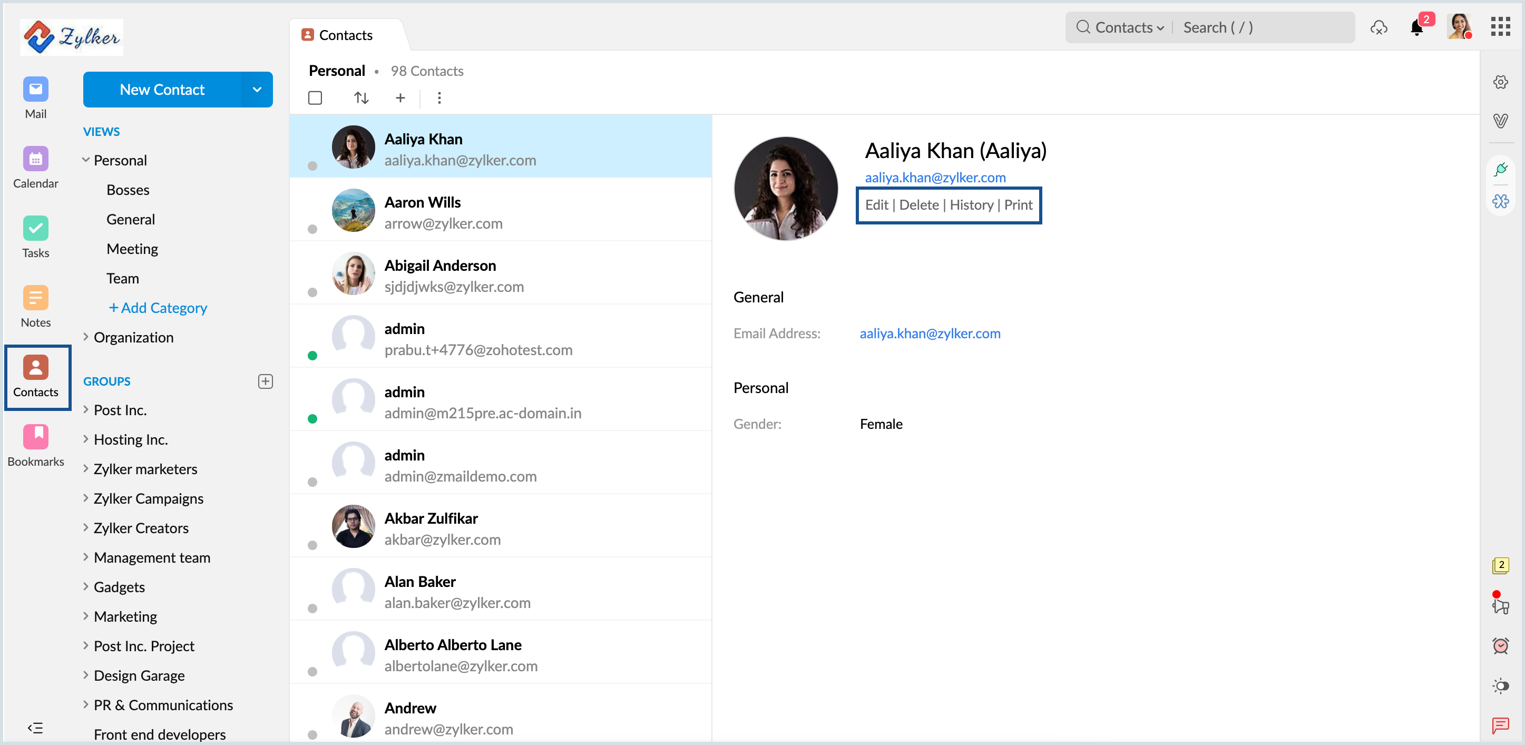Click the Add Category link
The image size is (1525, 745).
pyautogui.click(x=158, y=308)
